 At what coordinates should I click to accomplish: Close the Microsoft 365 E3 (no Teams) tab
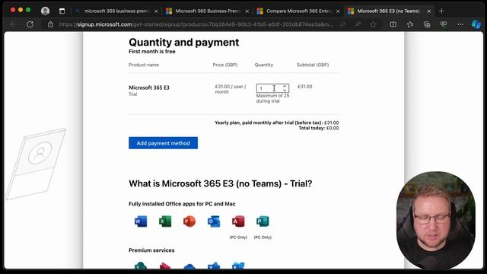(x=429, y=11)
